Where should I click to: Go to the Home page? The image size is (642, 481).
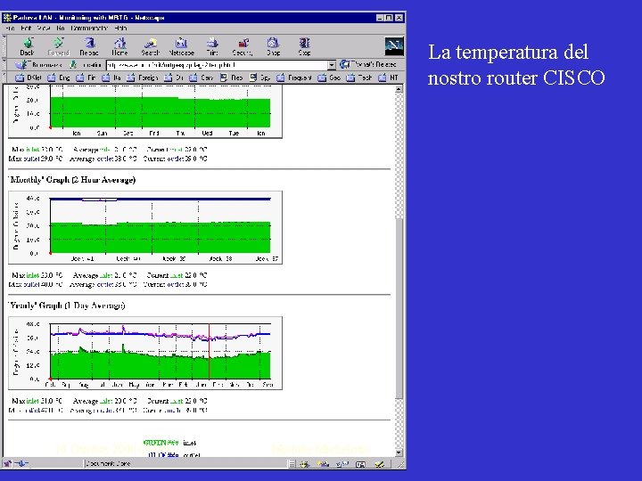click(119, 46)
